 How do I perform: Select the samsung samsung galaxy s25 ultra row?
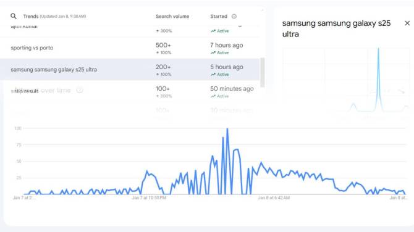click(x=129, y=70)
